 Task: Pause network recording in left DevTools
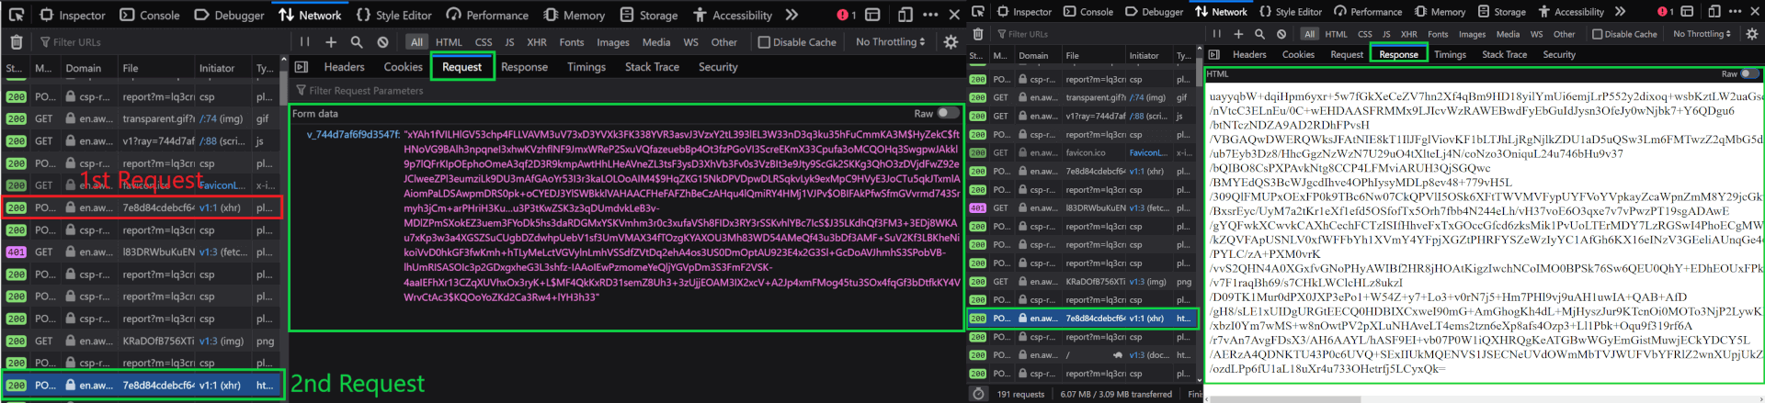(x=304, y=42)
